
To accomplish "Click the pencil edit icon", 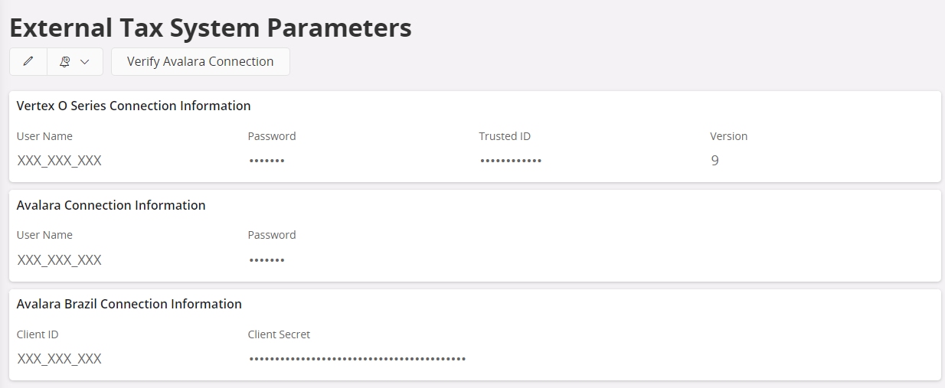I will coord(28,62).
